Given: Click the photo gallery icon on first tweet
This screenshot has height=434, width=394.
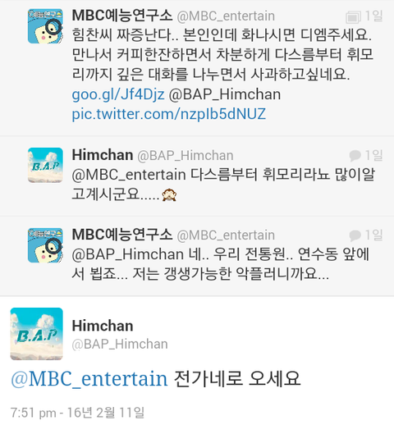Looking at the screenshot, I should [353, 16].
